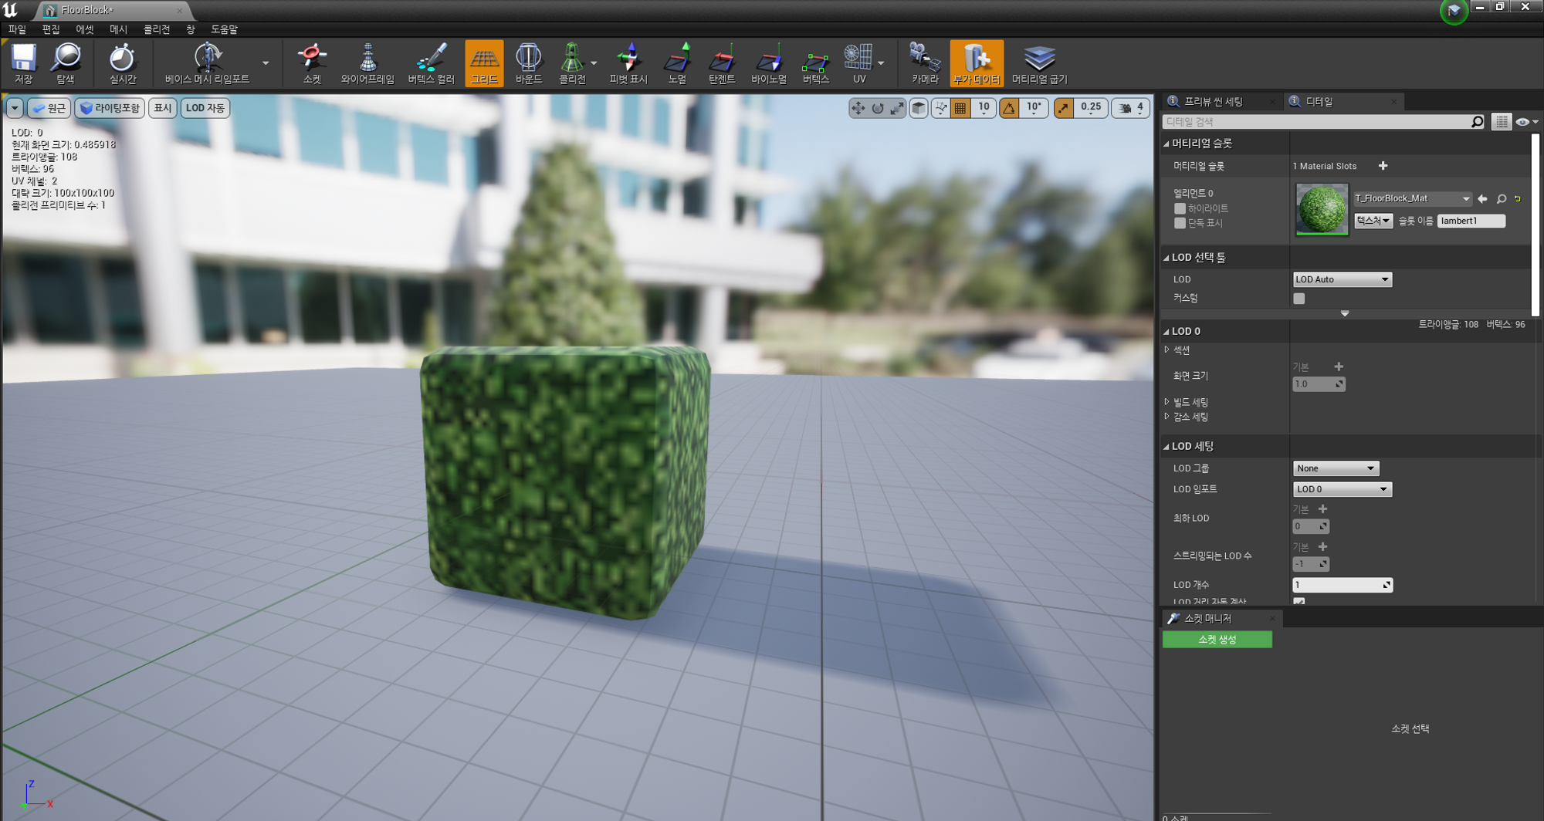
Task: Open collision toolbar dropdown arrow
Action: point(594,63)
